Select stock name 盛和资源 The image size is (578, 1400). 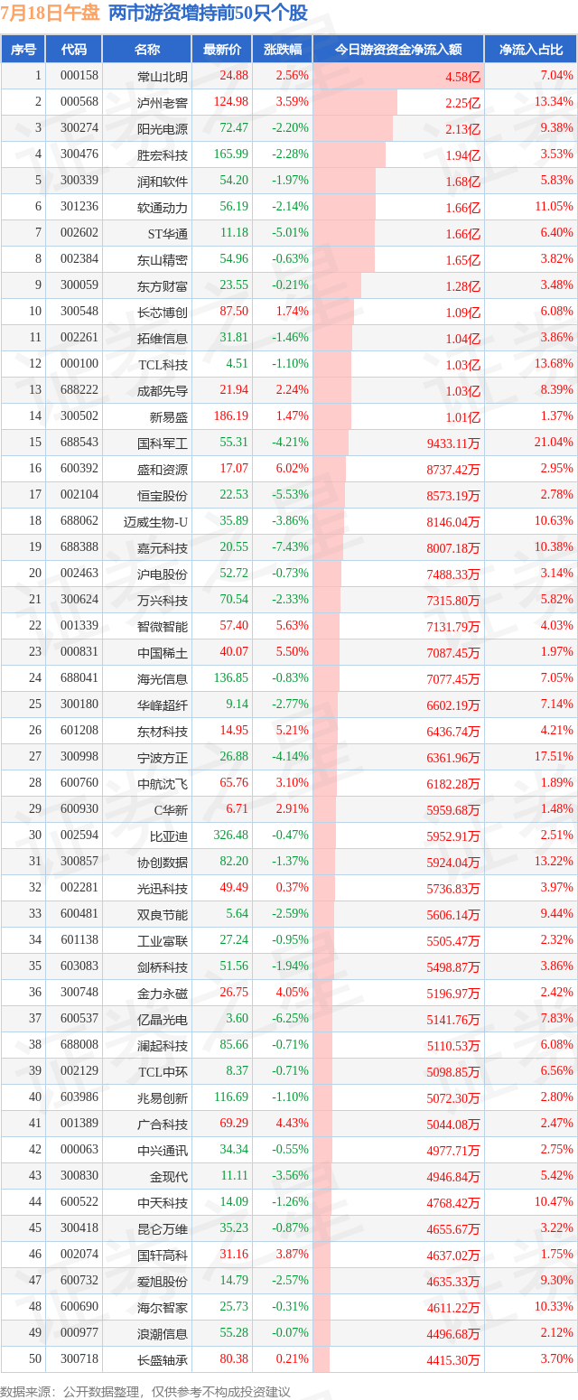pos(163,470)
